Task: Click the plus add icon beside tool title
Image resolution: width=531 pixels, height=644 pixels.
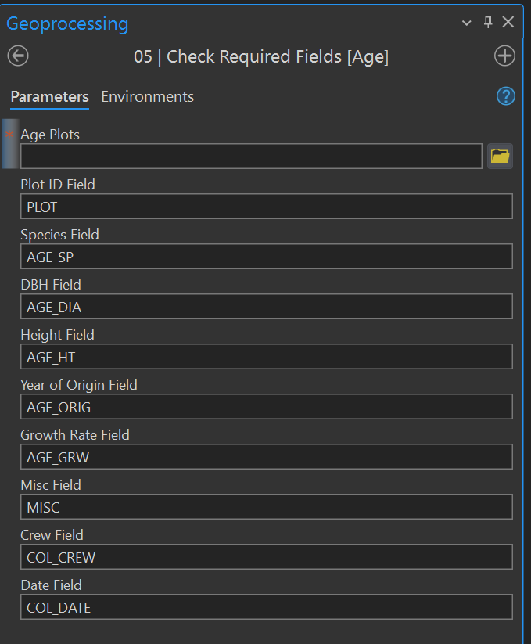Action: [x=504, y=56]
